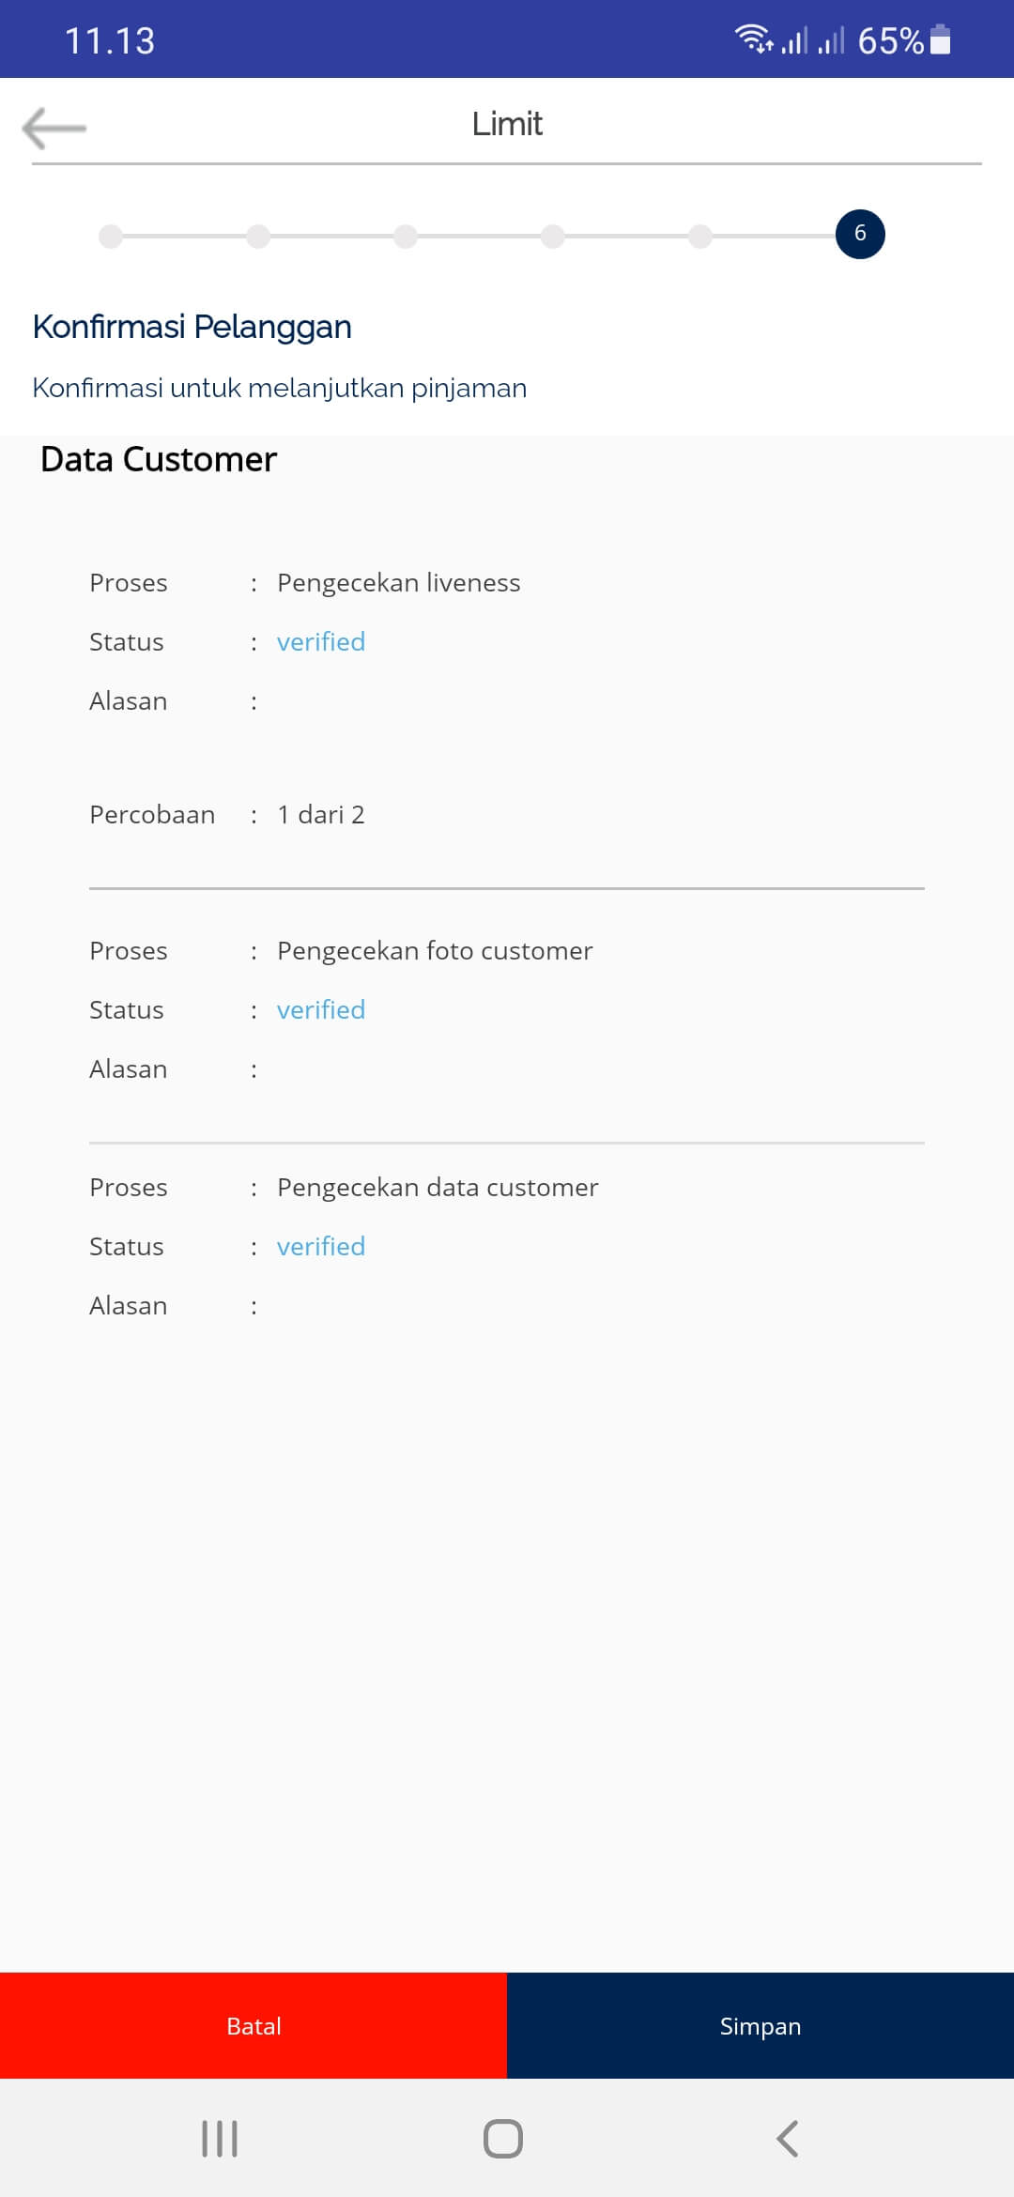Click verified status for liveness check
1014x2197 pixels.
pos(321,642)
